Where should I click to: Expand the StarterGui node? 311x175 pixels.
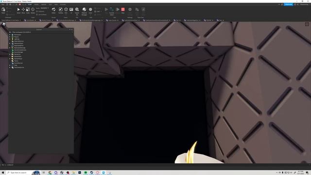10,54
